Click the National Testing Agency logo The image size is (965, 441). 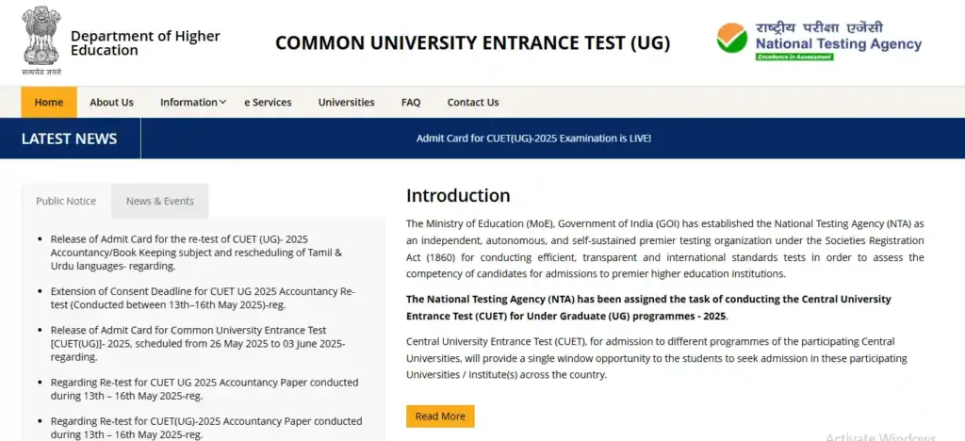[818, 41]
